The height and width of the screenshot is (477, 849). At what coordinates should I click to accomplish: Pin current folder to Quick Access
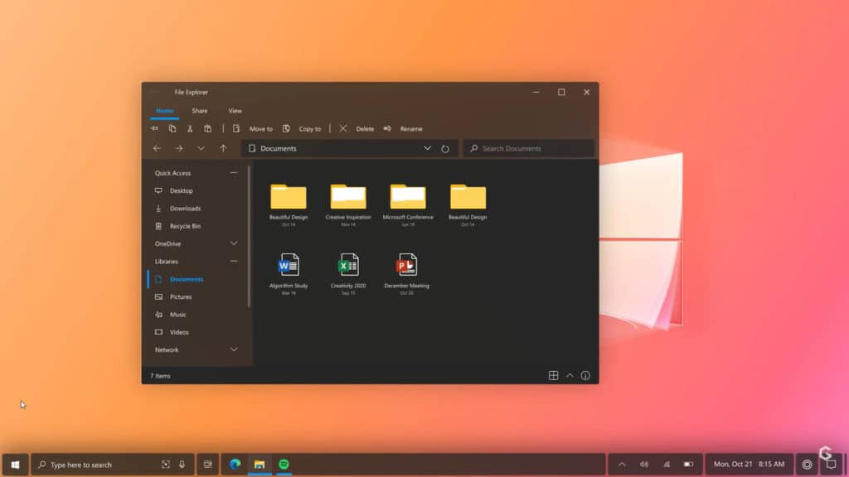(155, 128)
